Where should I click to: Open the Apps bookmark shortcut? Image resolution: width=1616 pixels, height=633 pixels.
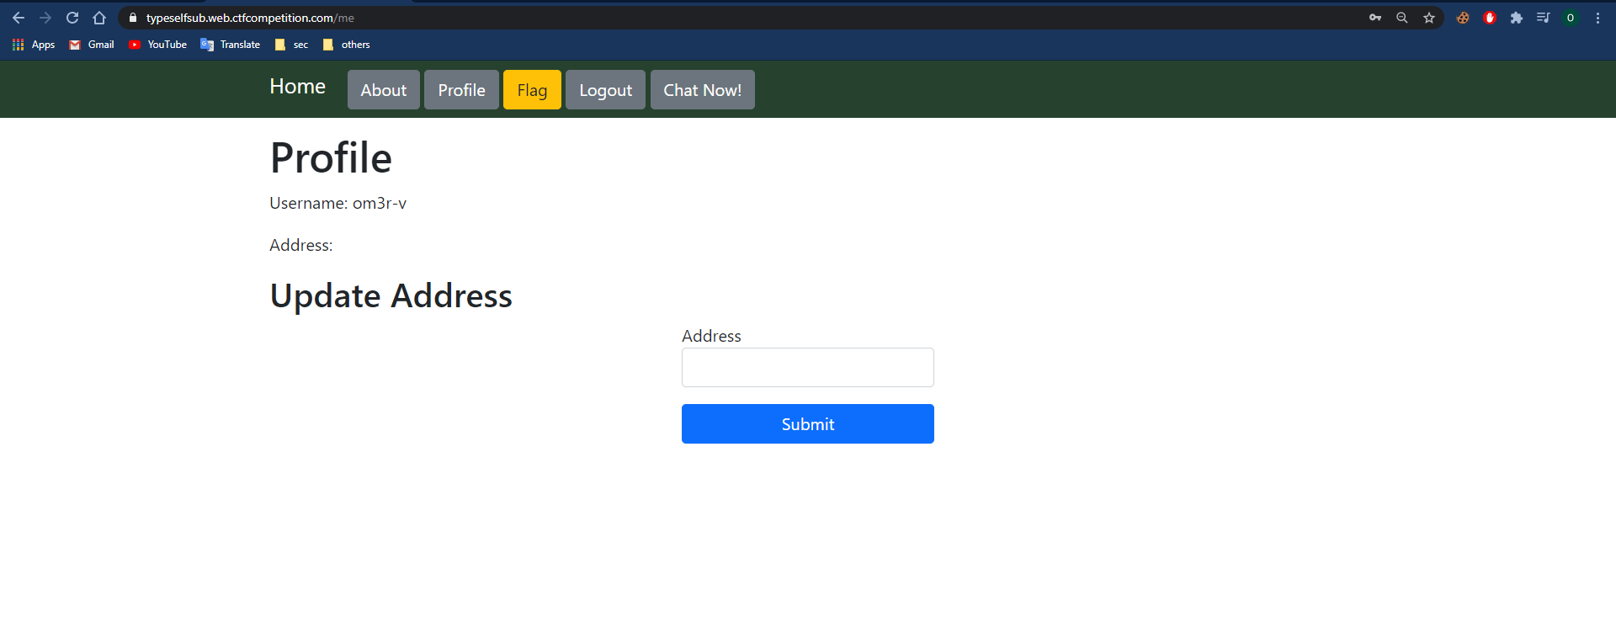[x=34, y=45]
